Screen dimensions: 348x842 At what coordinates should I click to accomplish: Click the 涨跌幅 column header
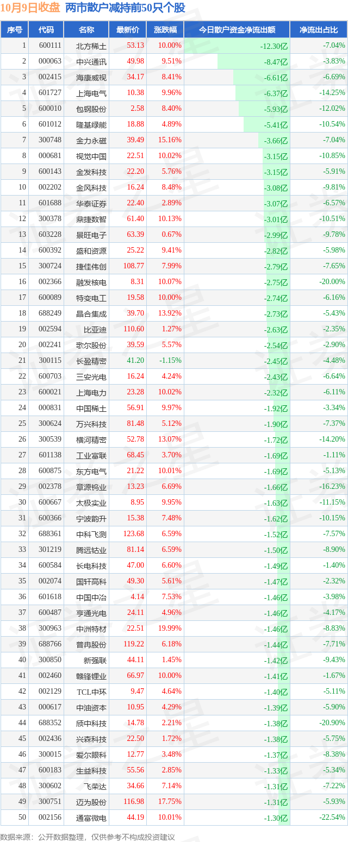click(165, 30)
